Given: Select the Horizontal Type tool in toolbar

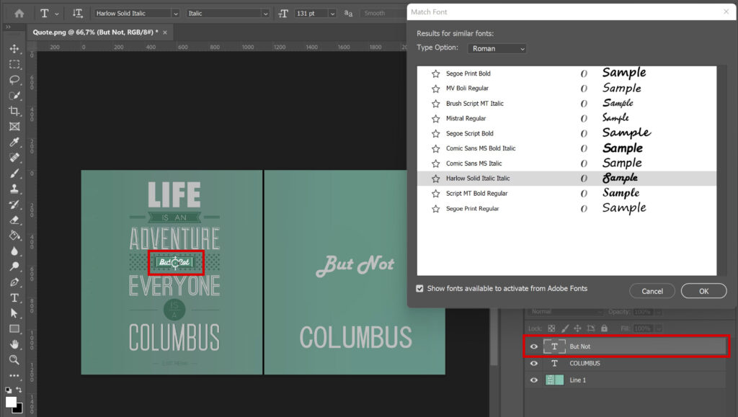Looking at the screenshot, I should pyautogui.click(x=14, y=297).
